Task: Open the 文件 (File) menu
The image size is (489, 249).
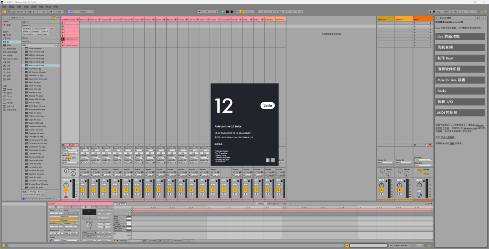Action: click(x=4, y=6)
